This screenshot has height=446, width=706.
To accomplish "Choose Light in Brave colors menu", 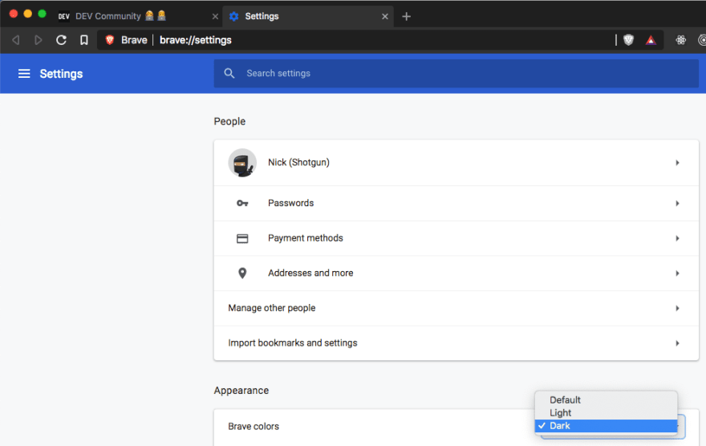I will (606, 412).
